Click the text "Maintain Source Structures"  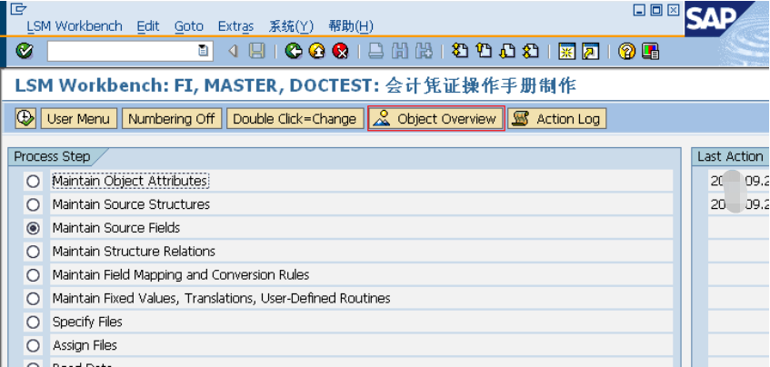click(x=131, y=204)
